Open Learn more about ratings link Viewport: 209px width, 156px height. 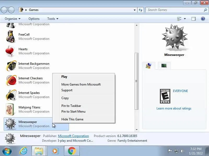(x=174, y=108)
